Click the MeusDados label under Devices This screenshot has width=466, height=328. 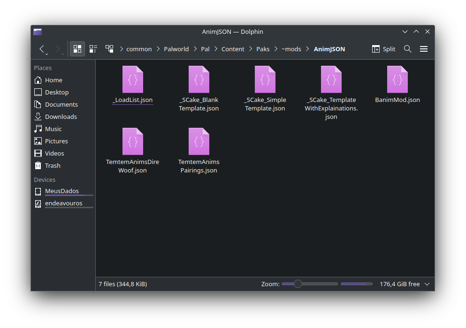point(62,191)
